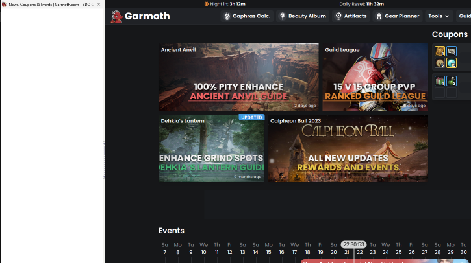Click the Garmoth red dragon logo
471x263 pixels.
[x=116, y=17]
